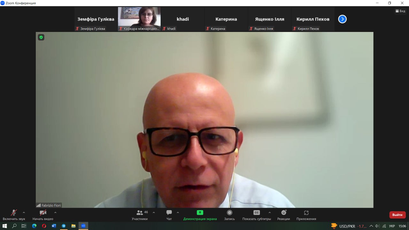This screenshot has height=230, width=409.
Task: Start Демонстрация экрана screen share
Action: 200,215
